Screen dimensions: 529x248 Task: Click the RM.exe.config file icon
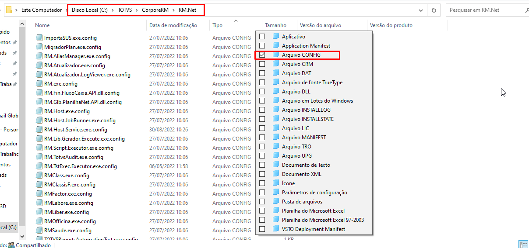click(x=39, y=84)
